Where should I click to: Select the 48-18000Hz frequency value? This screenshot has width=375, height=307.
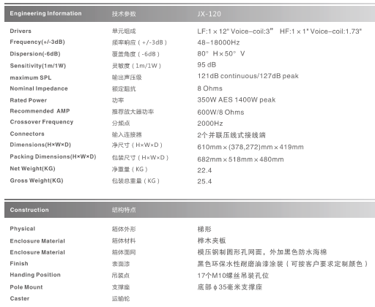click(x=218, y=42)
